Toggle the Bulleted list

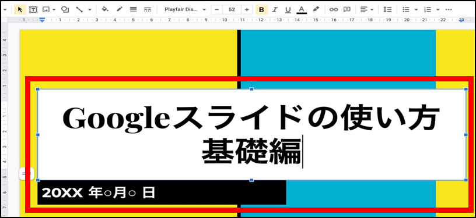click(406, 10)
